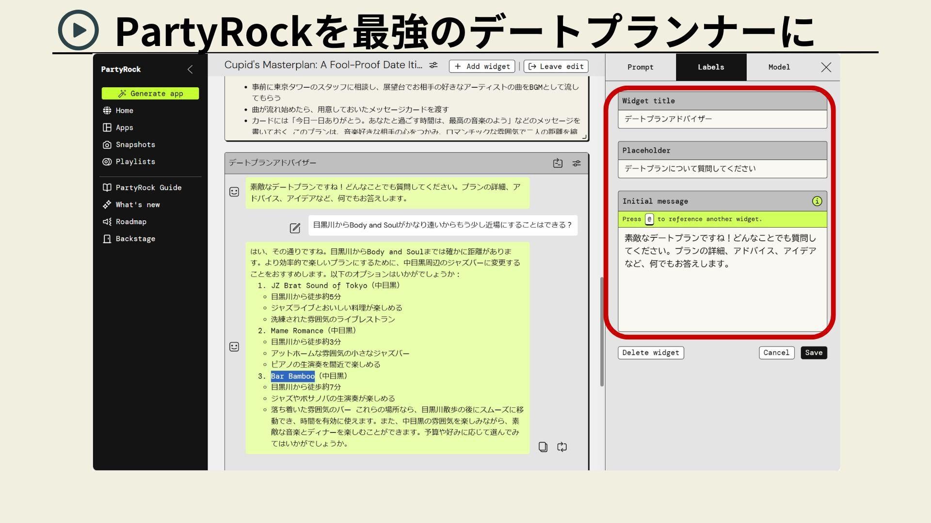Click the What's new sparkle icon
Screen dimensions: 931x523
click(x=107, y=204)
